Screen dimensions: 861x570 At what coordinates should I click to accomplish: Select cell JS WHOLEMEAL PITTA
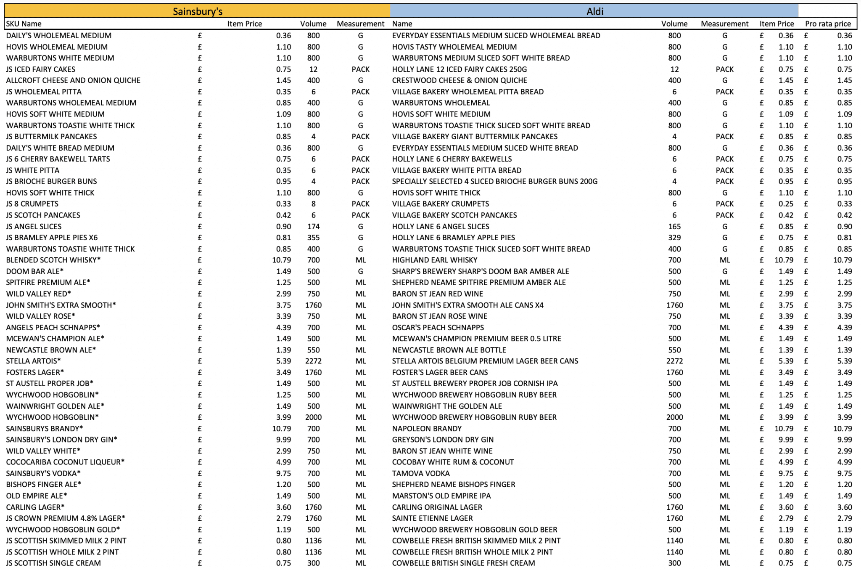(44, 92)
